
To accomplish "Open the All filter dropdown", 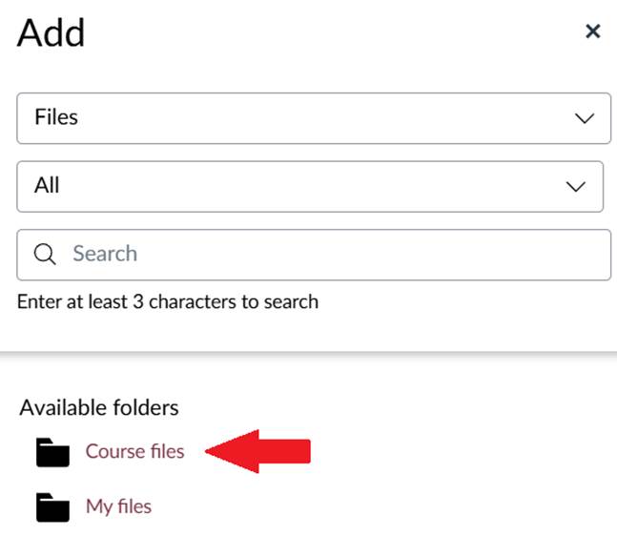I will click(309, 186).
